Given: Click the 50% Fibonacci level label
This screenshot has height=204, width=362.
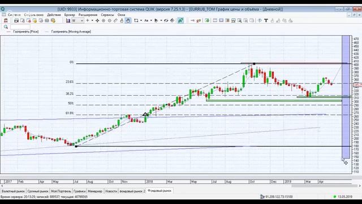Looking at the screenshot, I should click(x=71, y=103).
